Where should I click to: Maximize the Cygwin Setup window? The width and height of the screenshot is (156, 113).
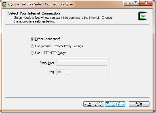136,3
